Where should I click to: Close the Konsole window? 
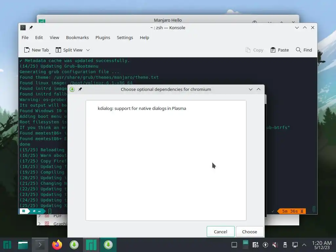tap(313, 28)
